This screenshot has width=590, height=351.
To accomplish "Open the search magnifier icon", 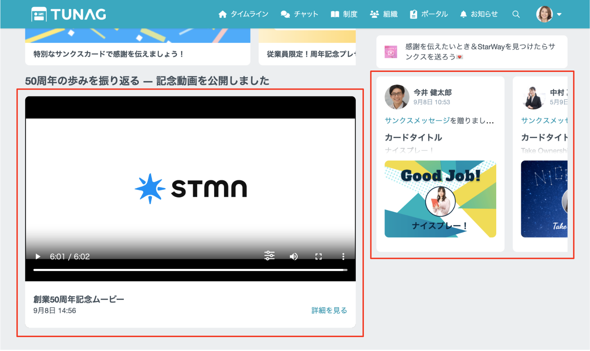I will point(516,14).
